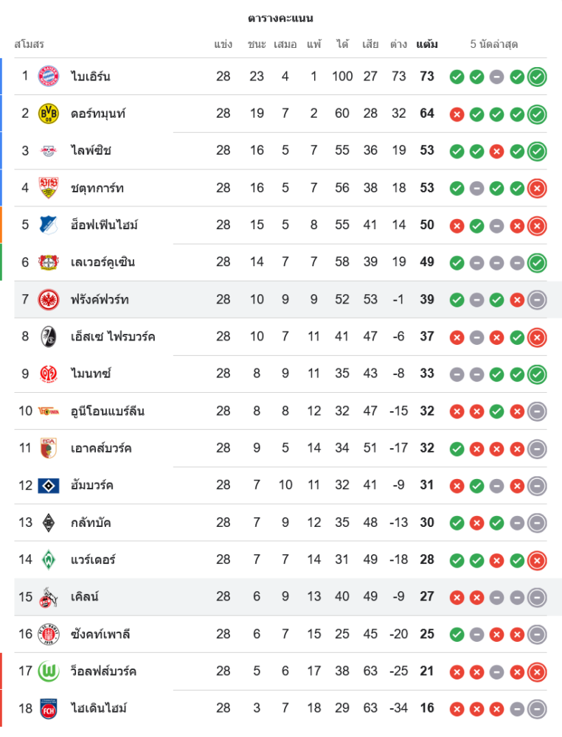The height and width of the screenshot is (737, 562).
Task: Click Bayern's latest circled win result icon
Action: 537,76
